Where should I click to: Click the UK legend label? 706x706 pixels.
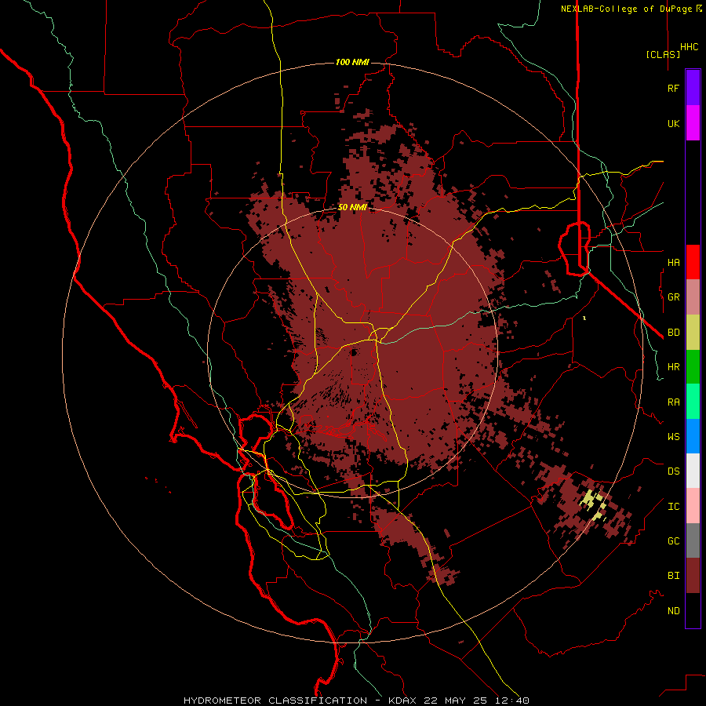click(673, 123)
